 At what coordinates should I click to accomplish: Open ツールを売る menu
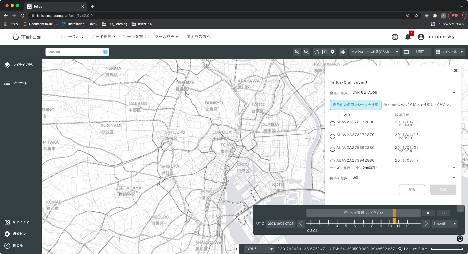pos(167,37)
